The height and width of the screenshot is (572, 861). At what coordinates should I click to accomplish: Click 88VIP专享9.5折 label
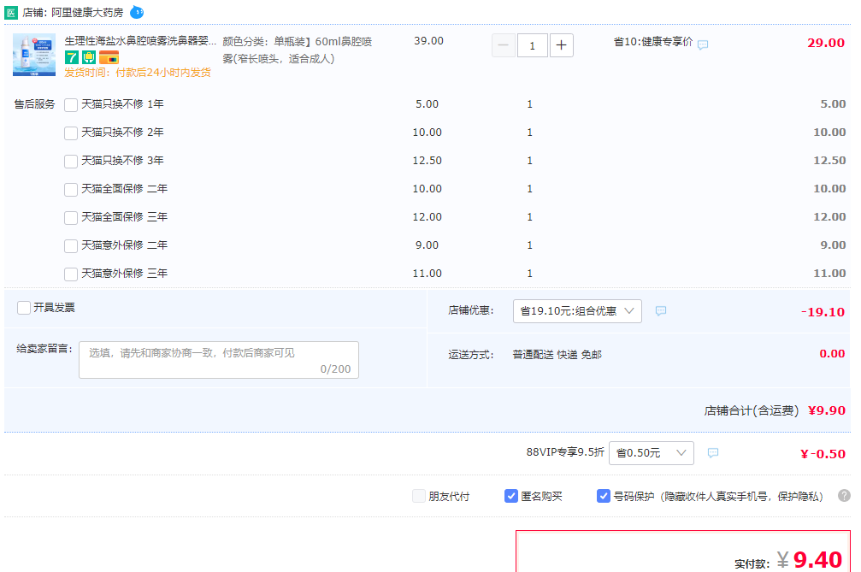pyautogui.click(x=565, y=452)
